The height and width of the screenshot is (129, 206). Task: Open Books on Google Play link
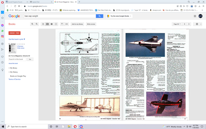(x=18, y=76)
